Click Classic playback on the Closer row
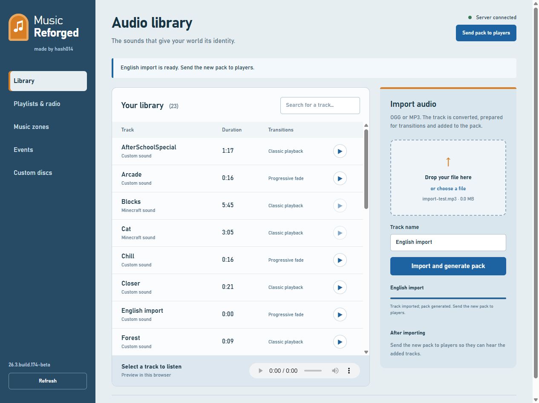This screenshot has height=403, width=539. click(285, 287)
